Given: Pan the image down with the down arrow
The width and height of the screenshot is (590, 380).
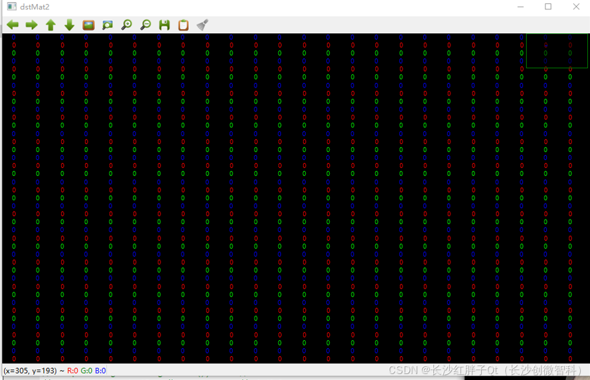Looking at the screenshot, I should pyautogui.click(x=70, y=25).
